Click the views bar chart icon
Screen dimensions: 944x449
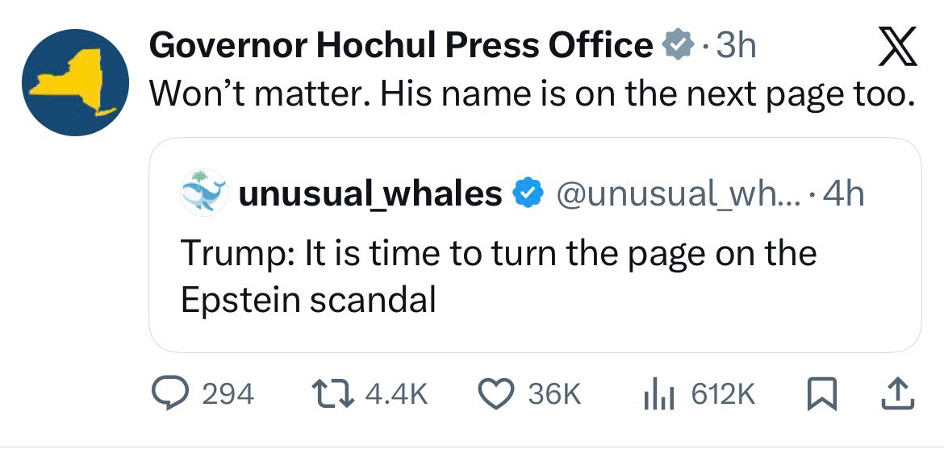click(x=658, y=393)
